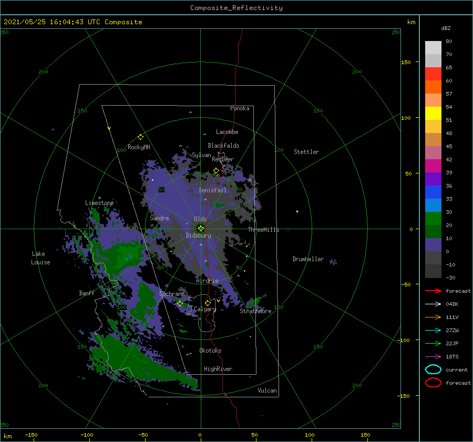The image size is (473, 442).
Task: Click the Didsbury label
Action: click(199, 235)
